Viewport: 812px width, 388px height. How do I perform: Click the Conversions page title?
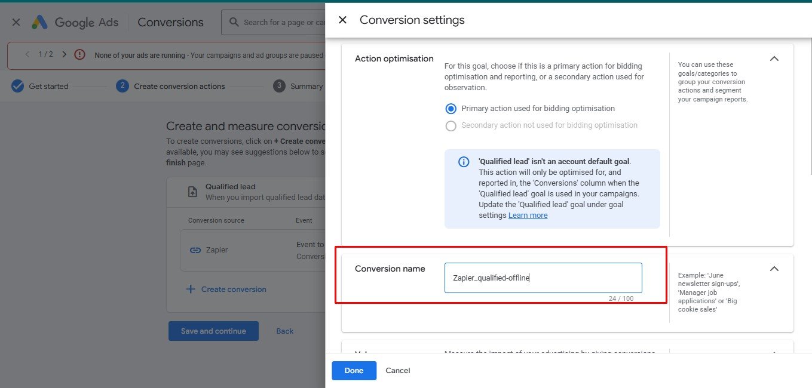click(x=170, y=22)
